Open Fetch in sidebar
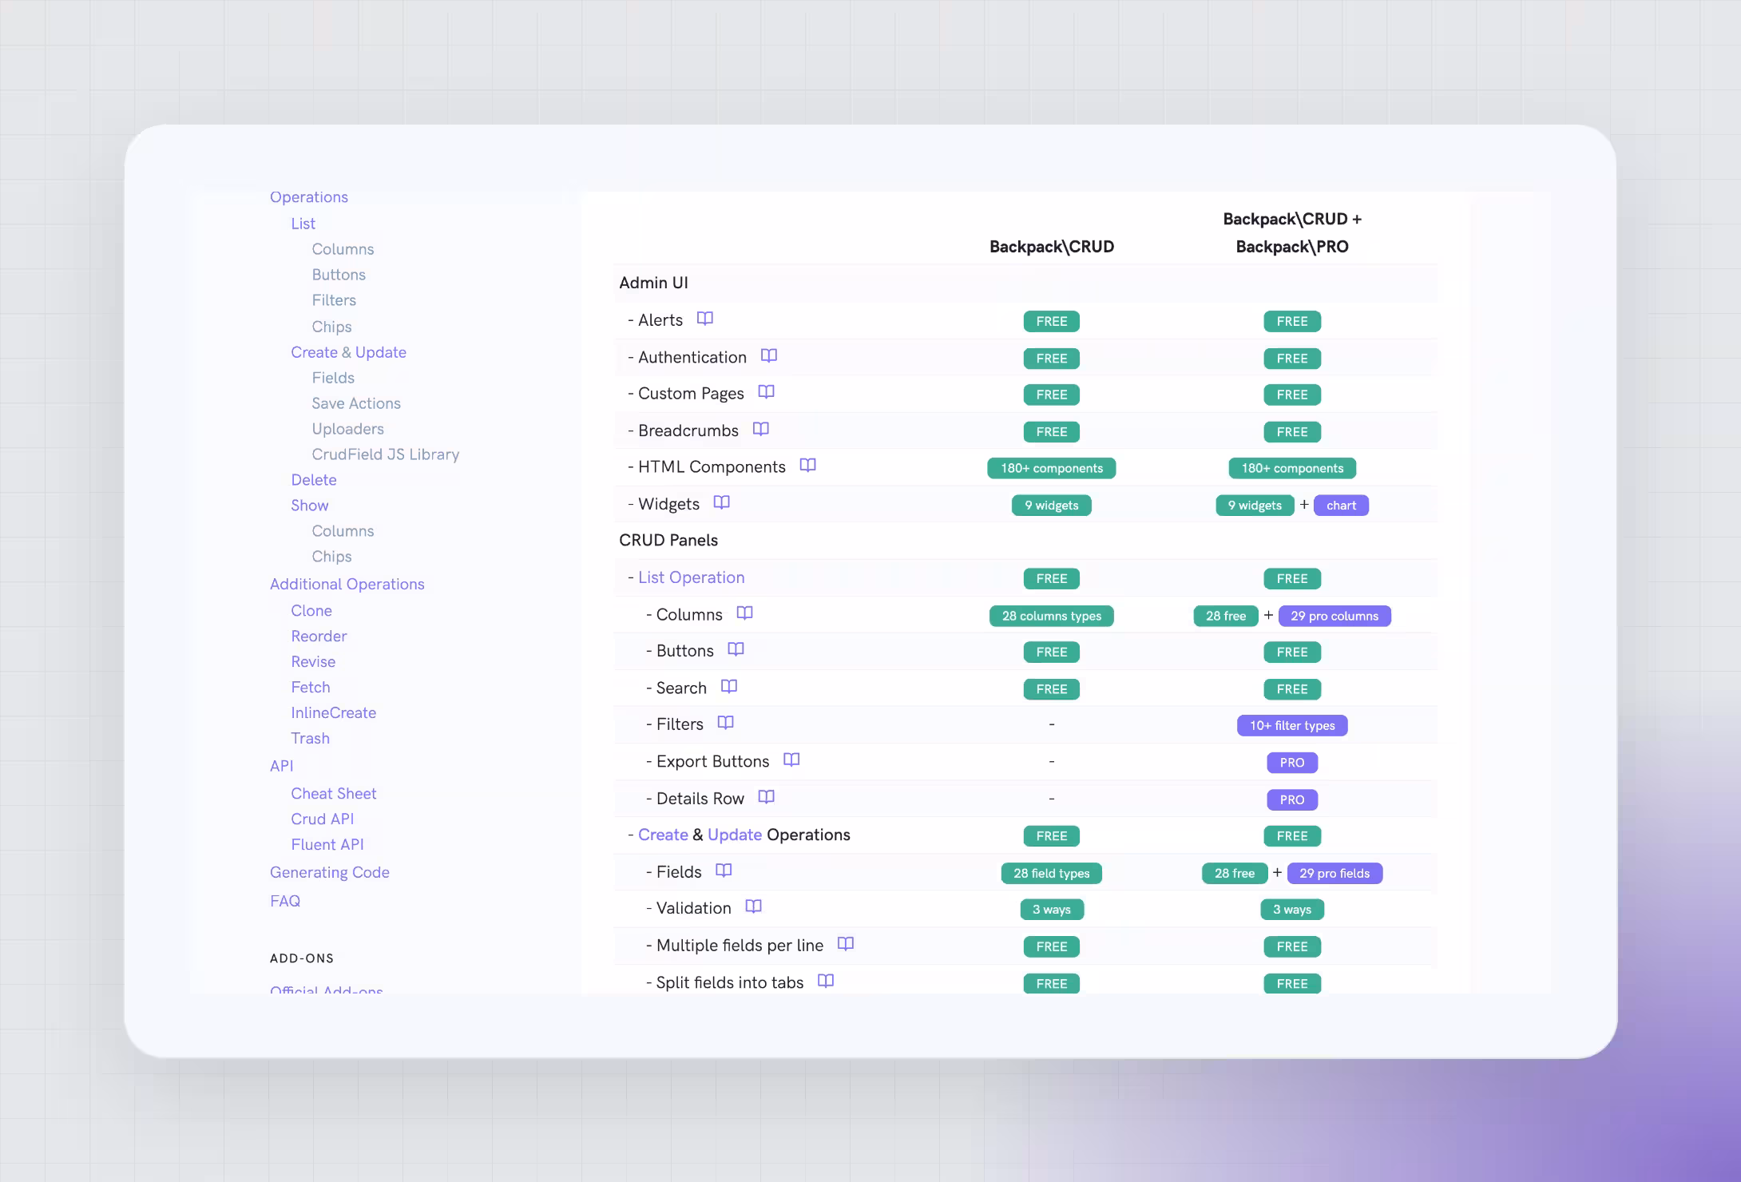Screen dimensions: 1741x1182 [x=311, y=688]
